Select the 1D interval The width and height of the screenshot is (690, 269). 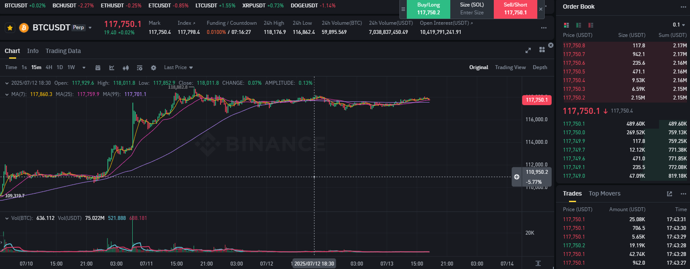60,67
